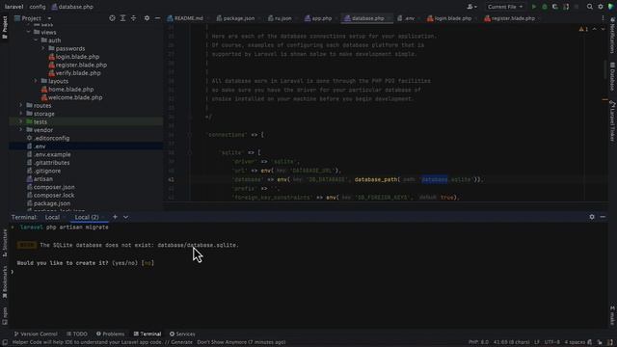Open Search Everywhere magnifier icon
The width and height of the screenshot is (617, 347).
pyautogui.click(x=589, y=7)
